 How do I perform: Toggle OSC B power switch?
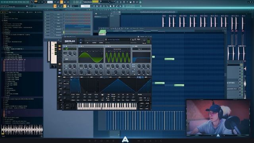point(106,46)
